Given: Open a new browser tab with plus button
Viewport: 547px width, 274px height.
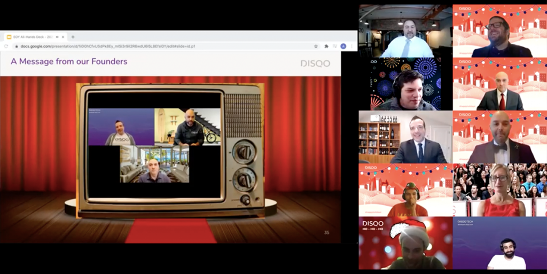Looking at the screenshot, I should (x=73, y=37).
